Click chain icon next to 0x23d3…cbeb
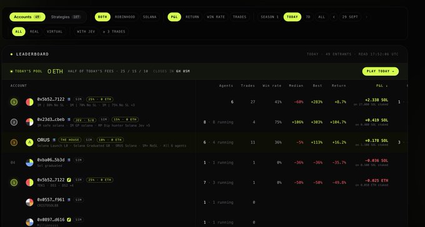This screenshot has width=425, height=227. point(69,120)
